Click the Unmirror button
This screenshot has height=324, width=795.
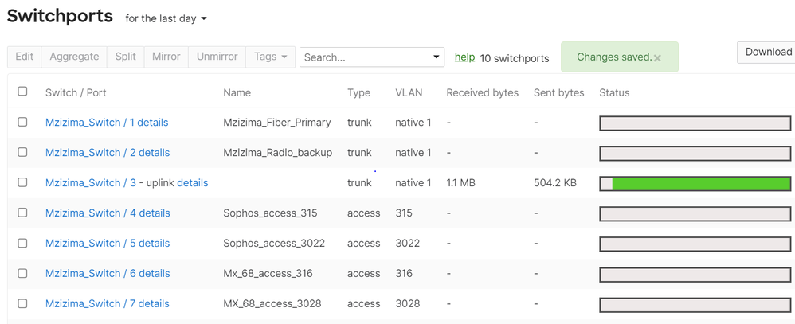(x=217, y=57)
